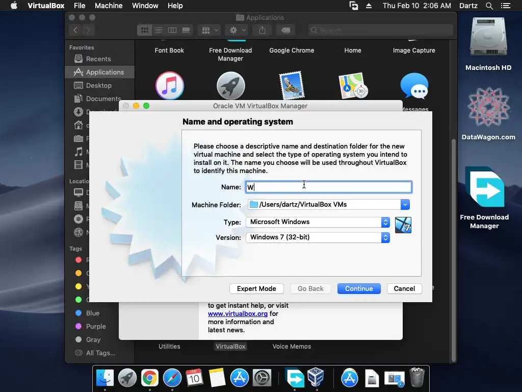Image resolution: width=522 pixels, height=392 pixels.
Task: Open the Apple menu
Action: point(14,6)
